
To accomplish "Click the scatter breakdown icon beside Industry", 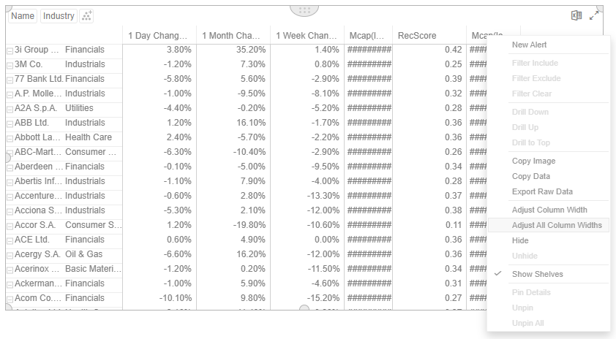I will coord(86,16).
